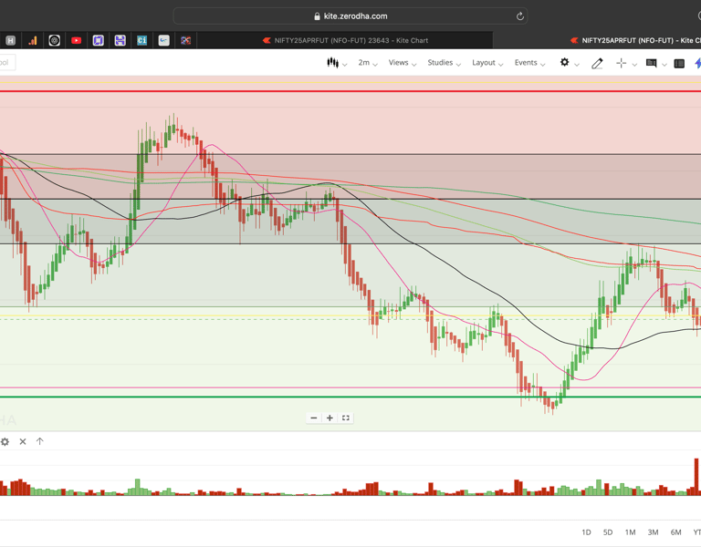Open the pinned YouTube tab

click(76, 41)
